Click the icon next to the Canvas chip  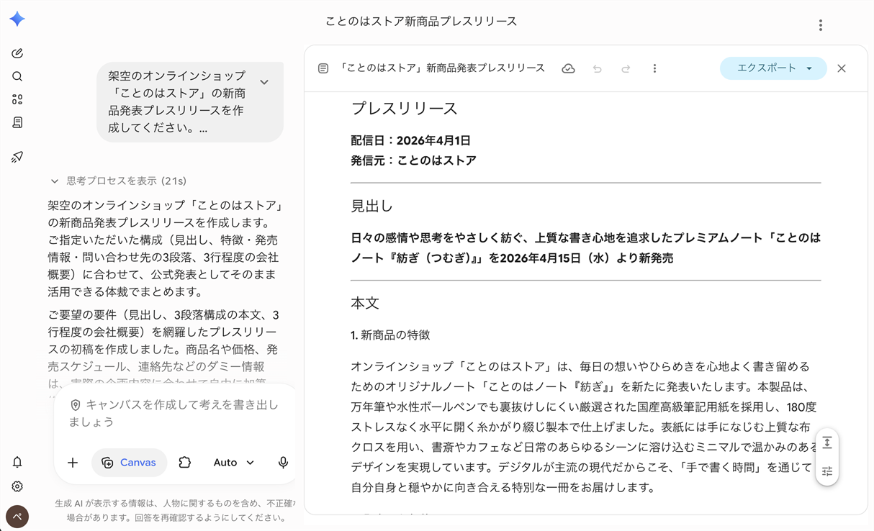(x=185, y=463)
